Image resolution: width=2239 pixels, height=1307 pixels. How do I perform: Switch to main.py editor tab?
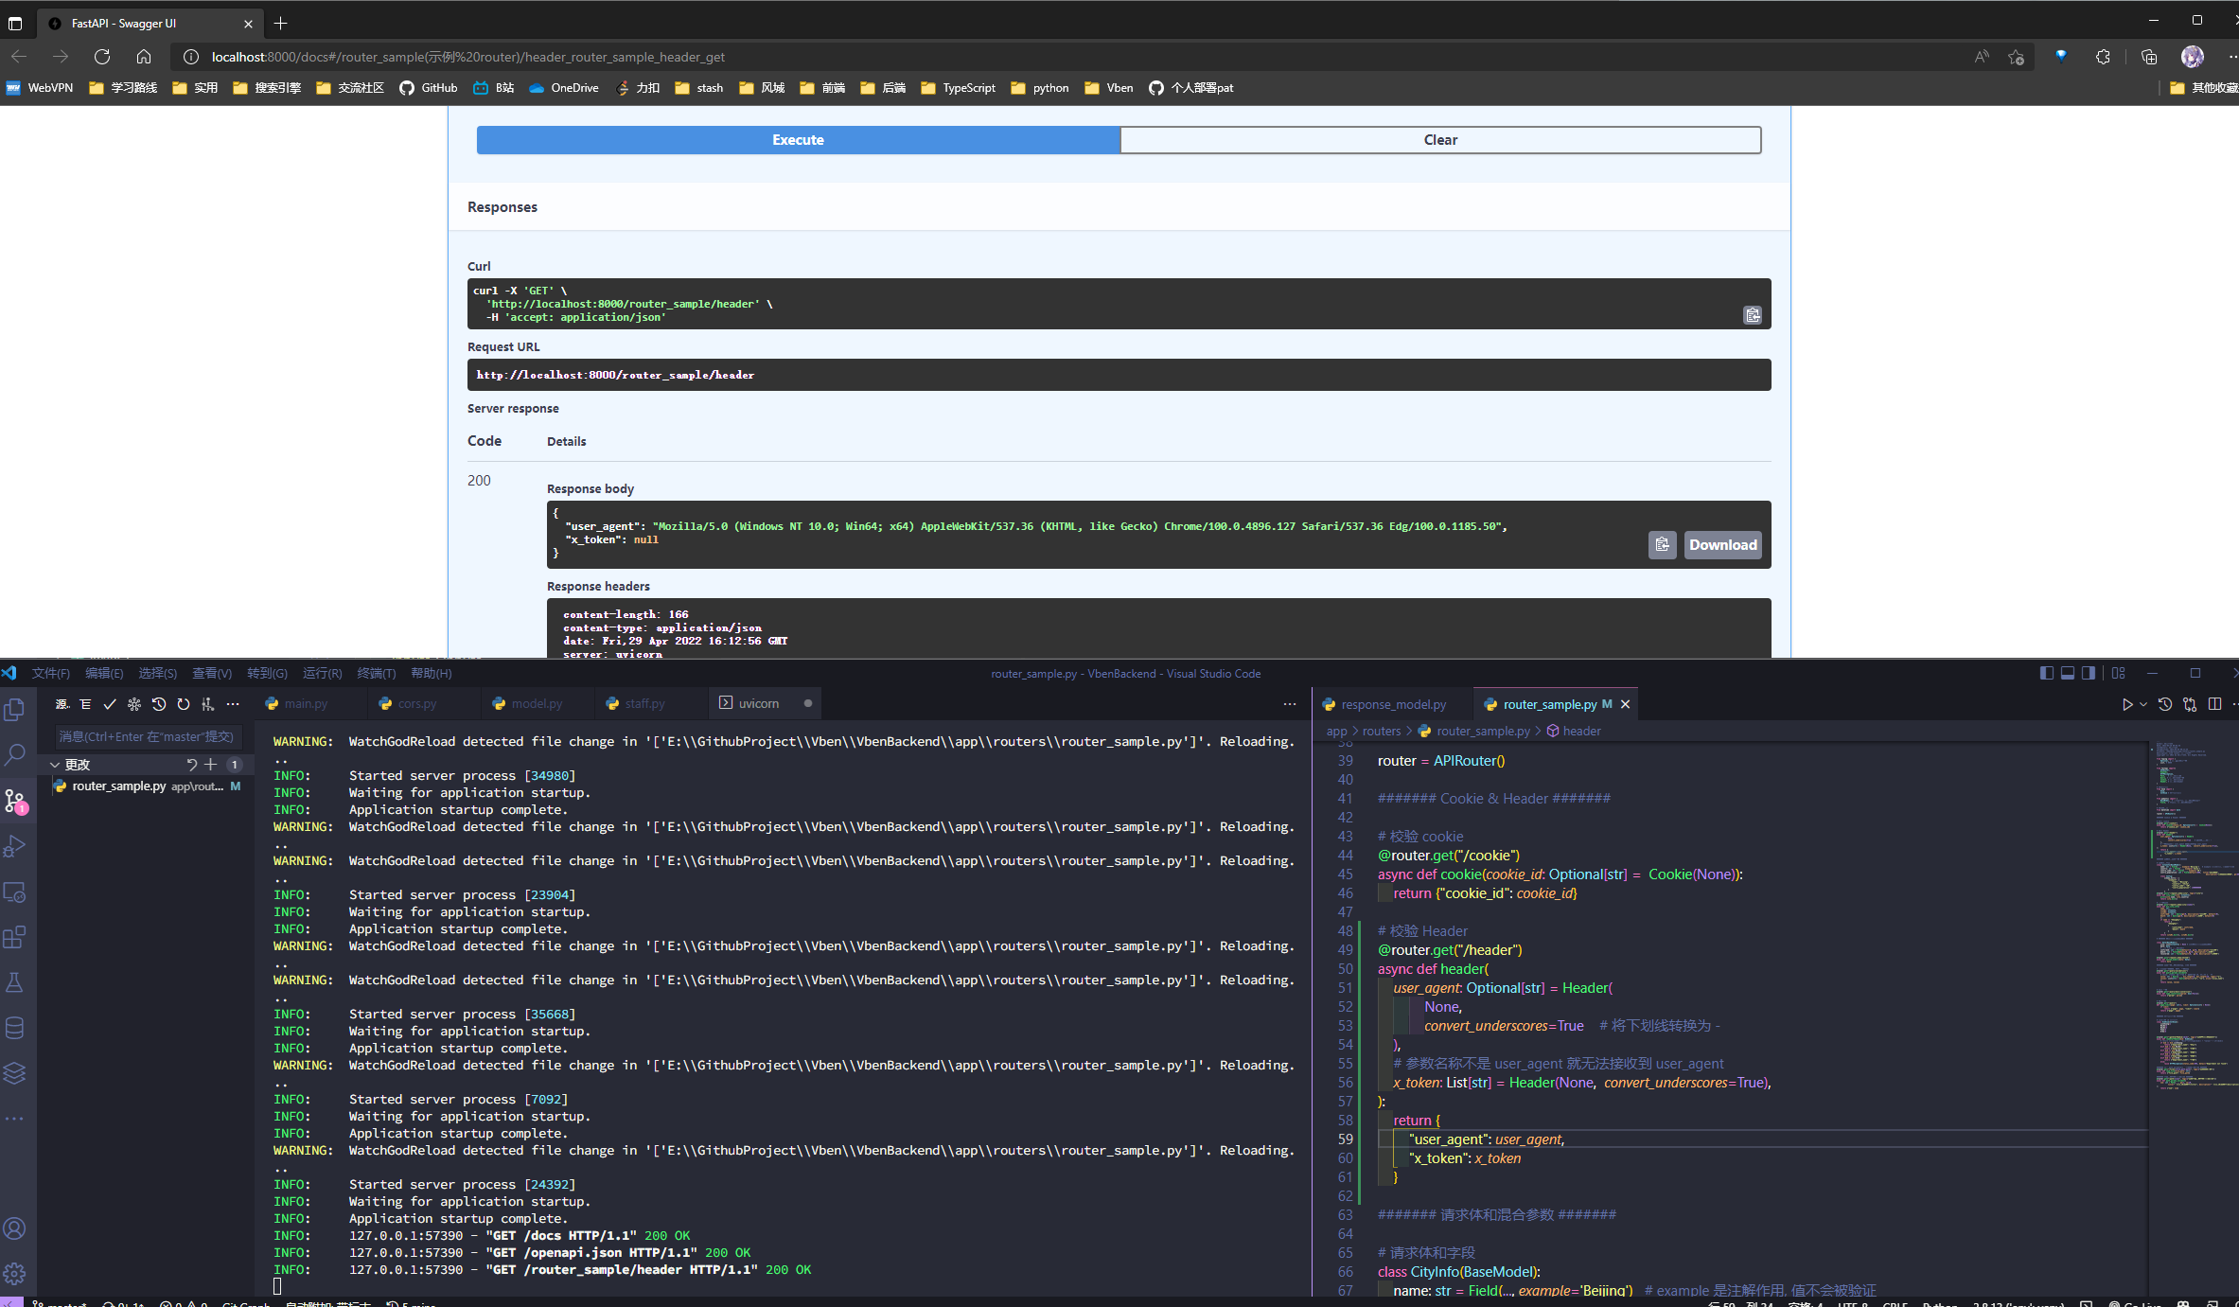[306, 703]
